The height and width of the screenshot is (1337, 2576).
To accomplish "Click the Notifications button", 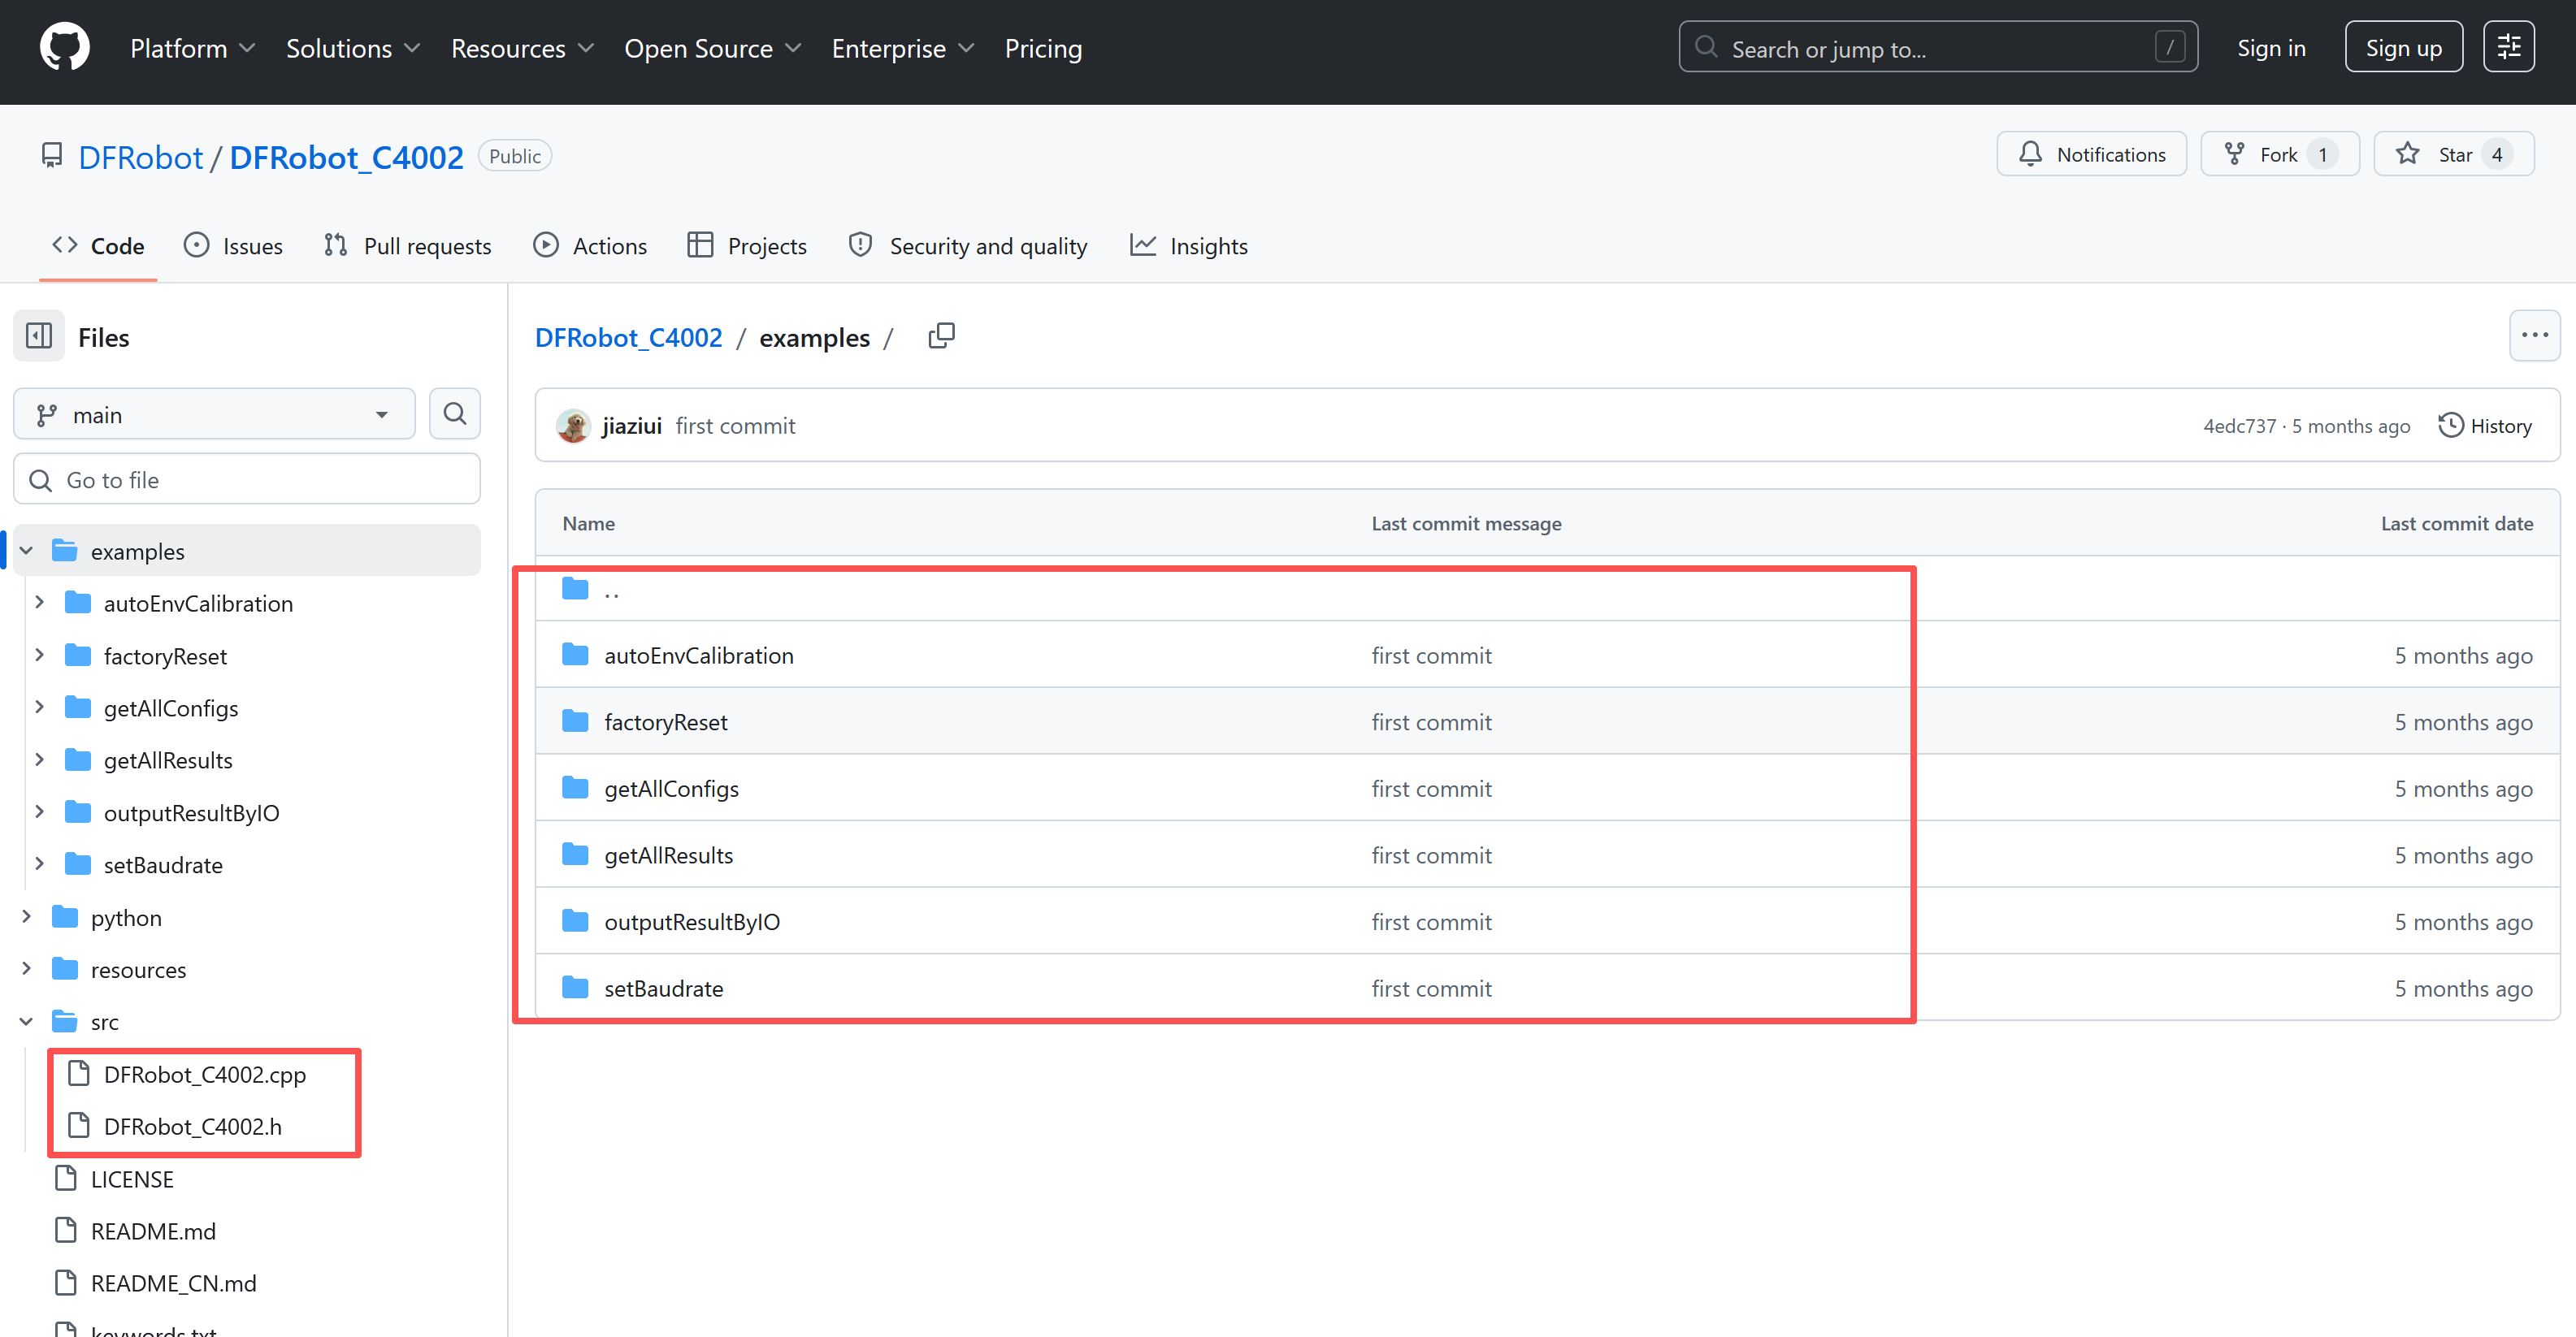I will 2091,154.
